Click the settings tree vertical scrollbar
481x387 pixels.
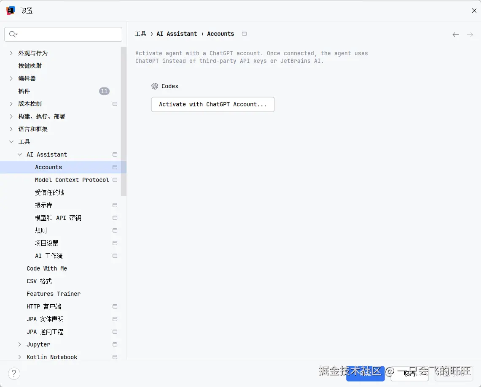coord(124,121)
